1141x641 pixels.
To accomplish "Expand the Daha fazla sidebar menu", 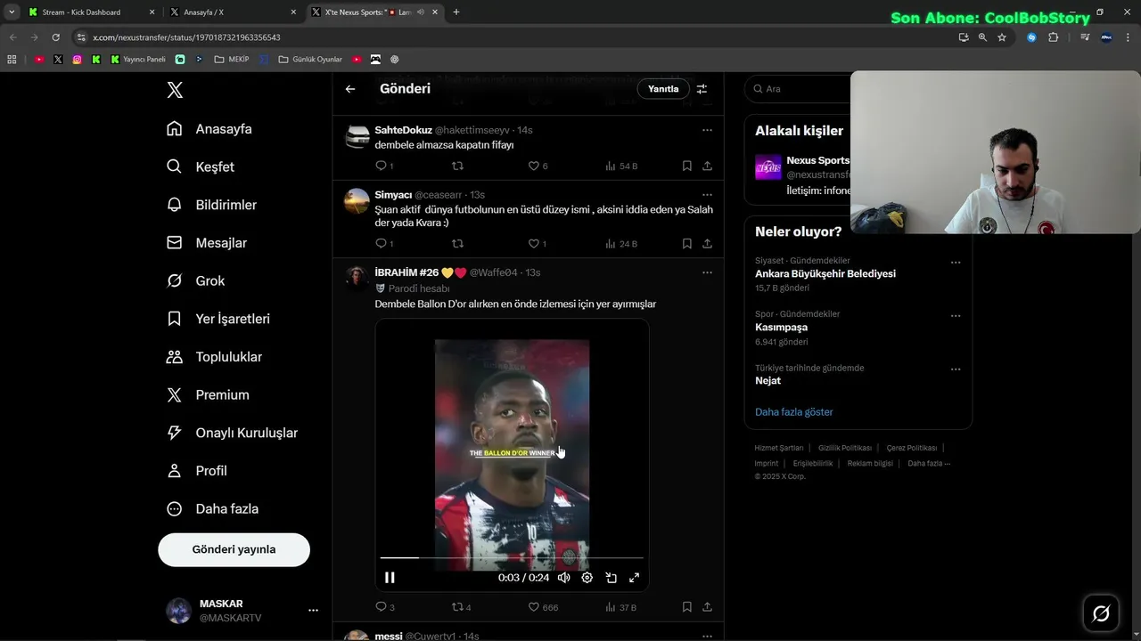I will click(x=213, y=509).
